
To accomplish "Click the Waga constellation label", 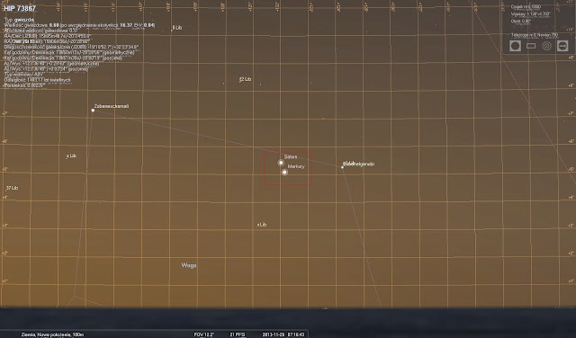I will tap(189, 265).
